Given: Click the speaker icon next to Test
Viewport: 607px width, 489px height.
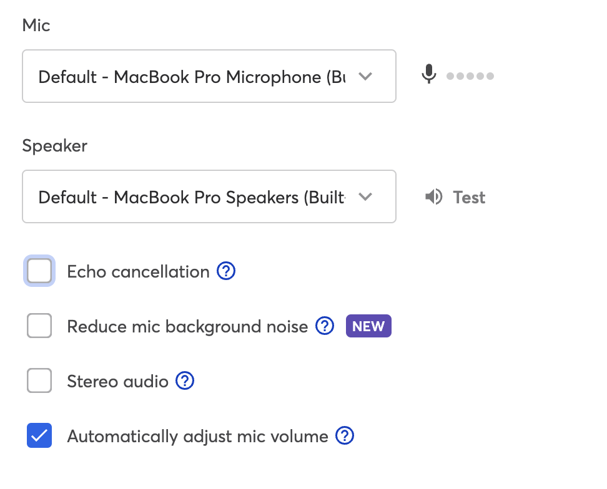Looking at the screenshot, I should [433, 196].
